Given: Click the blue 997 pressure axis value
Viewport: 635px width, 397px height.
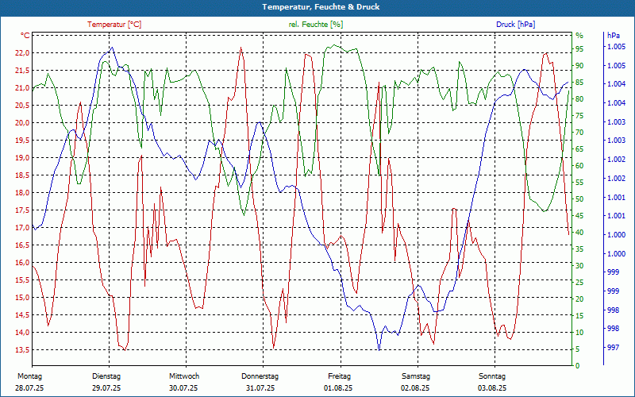Looking at the screenshot, I should coord(613,347).
